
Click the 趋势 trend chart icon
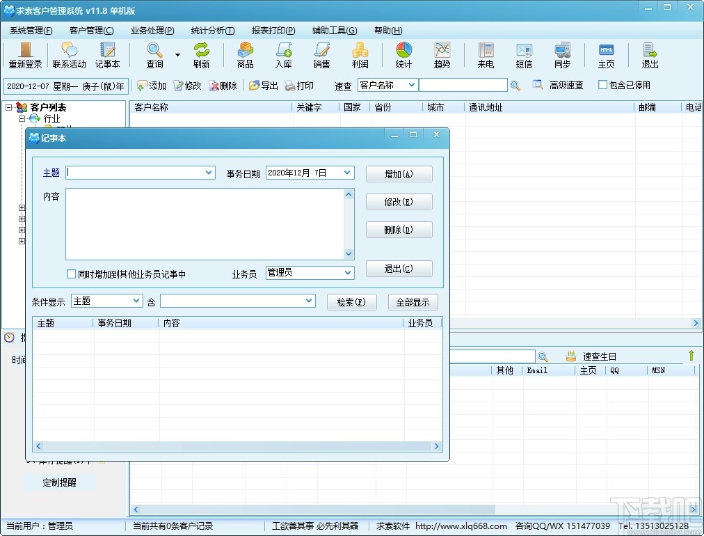point(442,55)
